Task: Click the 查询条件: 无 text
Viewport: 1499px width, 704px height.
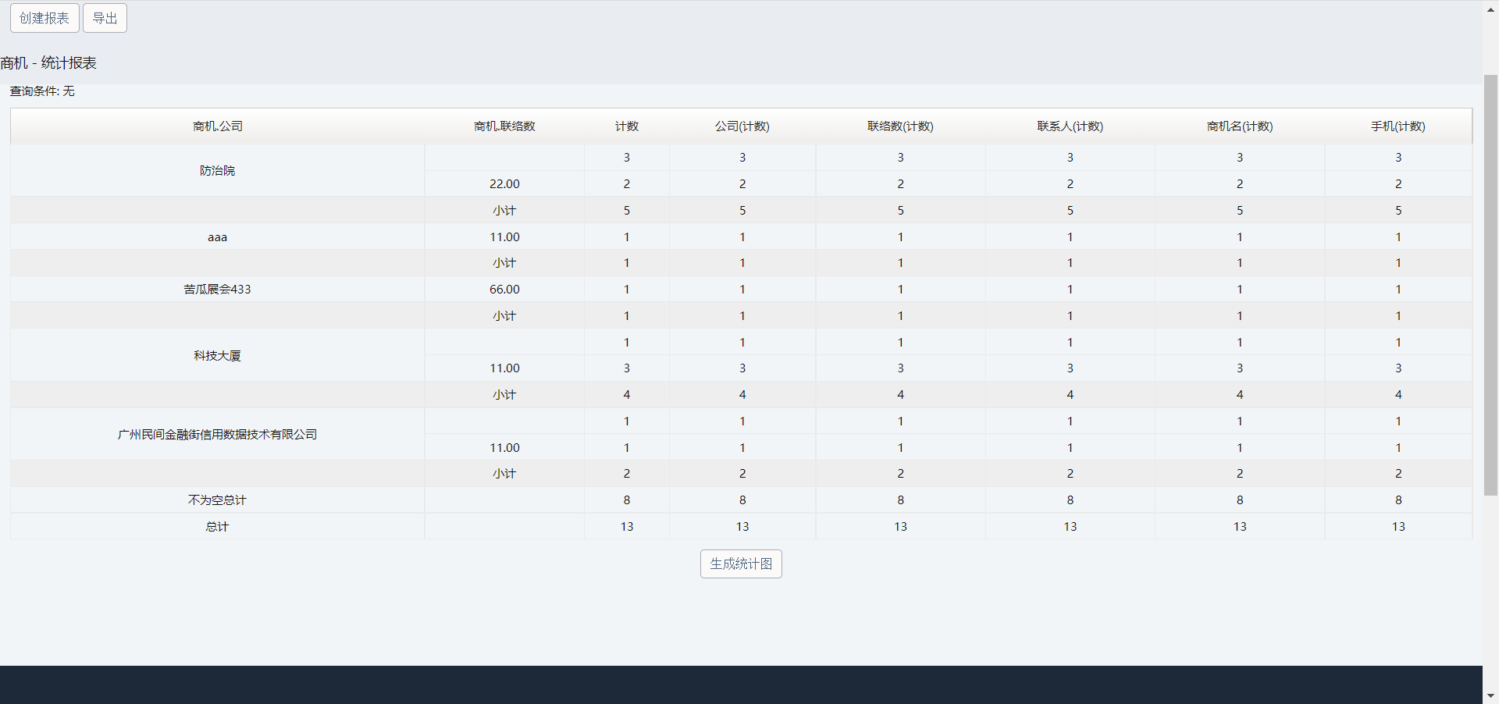Action: click(42, 91)
